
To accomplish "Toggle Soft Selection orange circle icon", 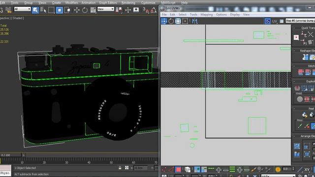I will pyautogui.click(x=278, y=170).
